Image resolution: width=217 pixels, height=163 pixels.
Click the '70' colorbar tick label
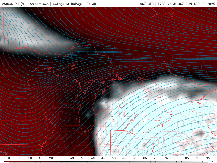pos(155,158)
